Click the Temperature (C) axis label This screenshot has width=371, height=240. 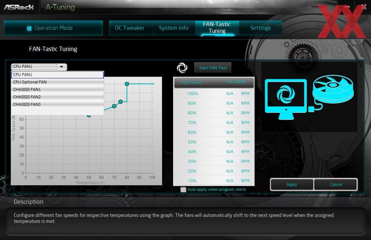tap(90, 183)
